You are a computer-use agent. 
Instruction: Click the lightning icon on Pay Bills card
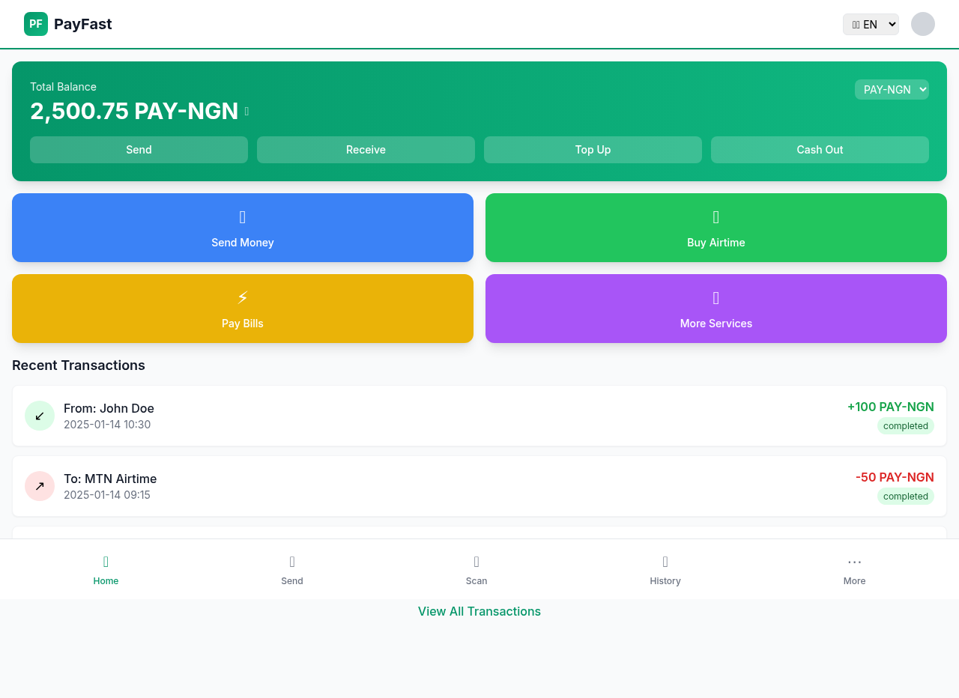pos(242,297)
